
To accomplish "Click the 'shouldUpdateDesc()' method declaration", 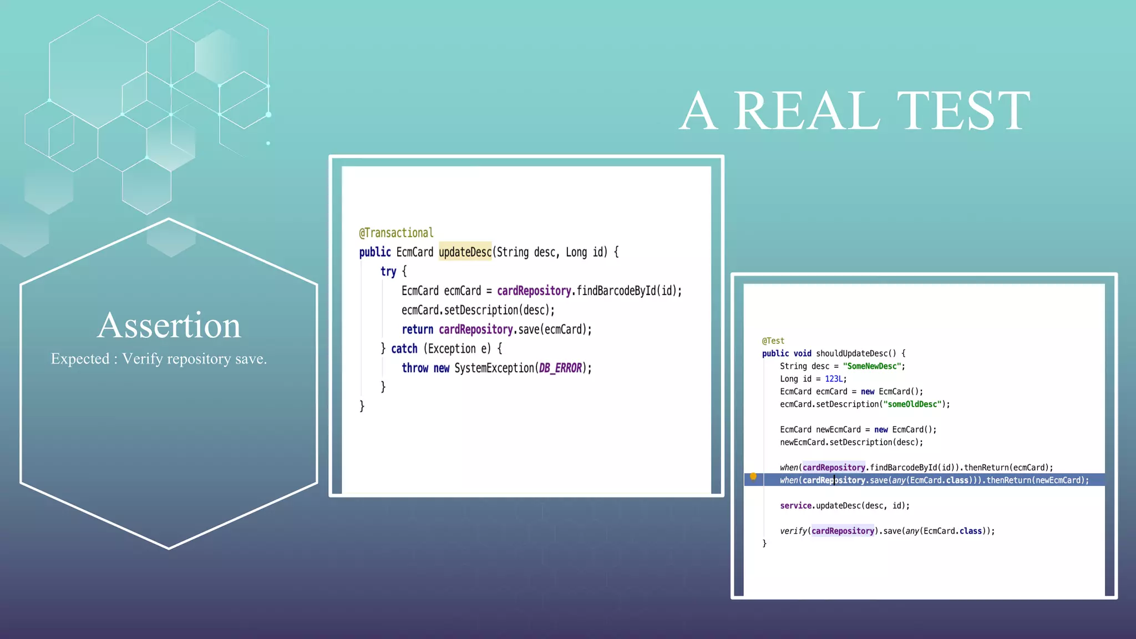I will click(x=833, y=353).
